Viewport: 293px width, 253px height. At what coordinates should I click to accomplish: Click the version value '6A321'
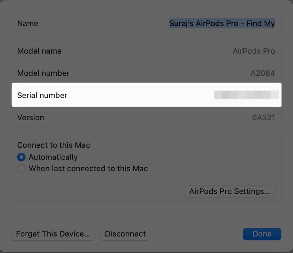click(x=264, y=118)
